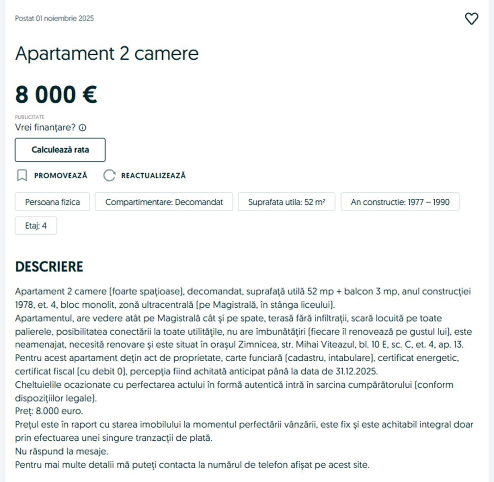Save listing with the heart icon
Screen dimensions: 494x482
click(471, 19)
